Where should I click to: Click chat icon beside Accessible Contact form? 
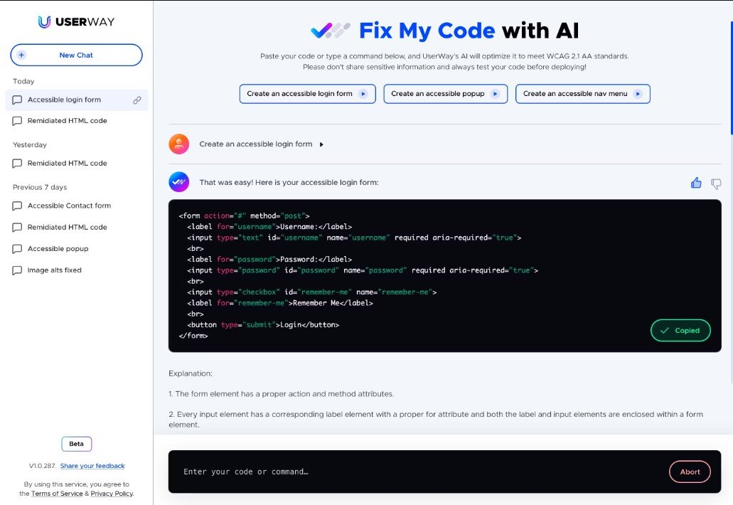(17, 206)
